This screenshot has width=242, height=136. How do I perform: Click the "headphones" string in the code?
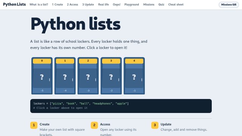pyautogui.click(x=102, y=104)
